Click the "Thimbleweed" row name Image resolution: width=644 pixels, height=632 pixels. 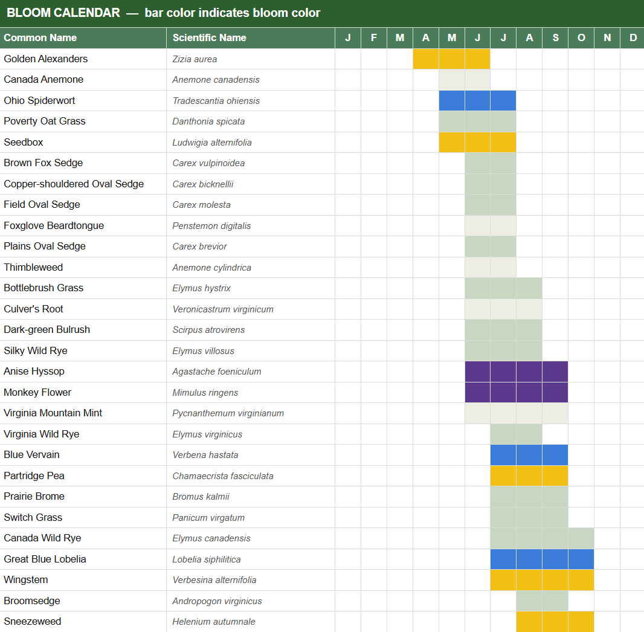click(x=33, y=267)
